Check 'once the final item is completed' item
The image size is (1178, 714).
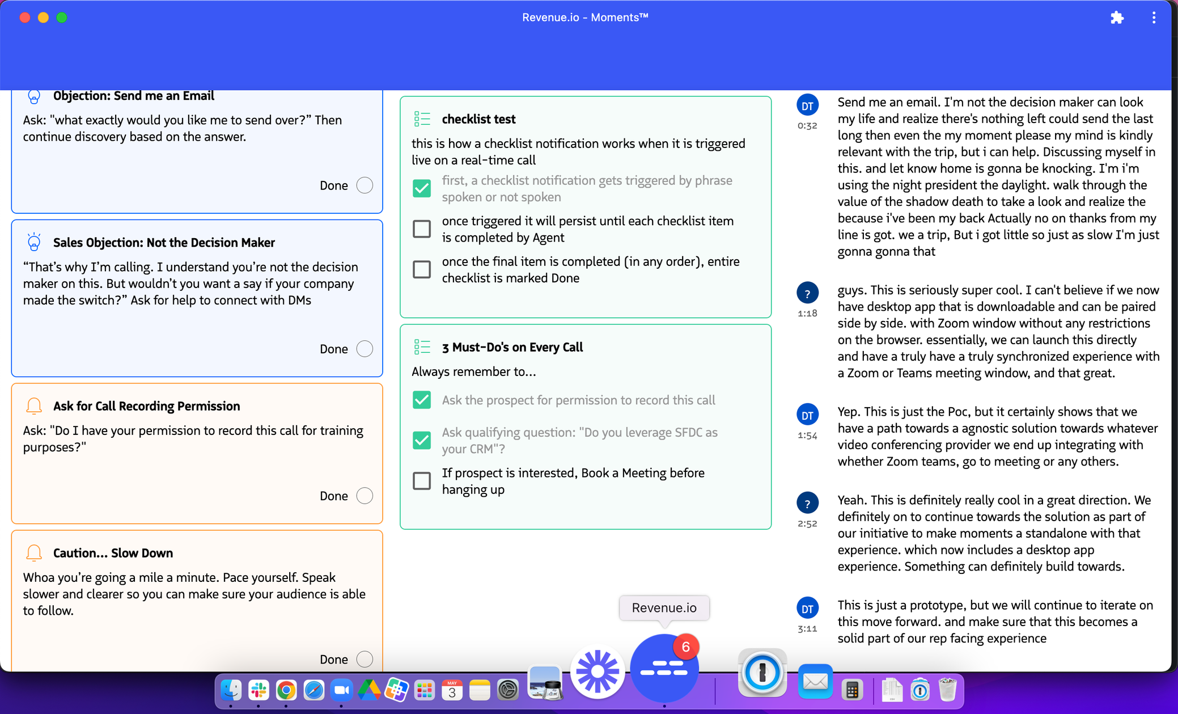tap(422, 269)
